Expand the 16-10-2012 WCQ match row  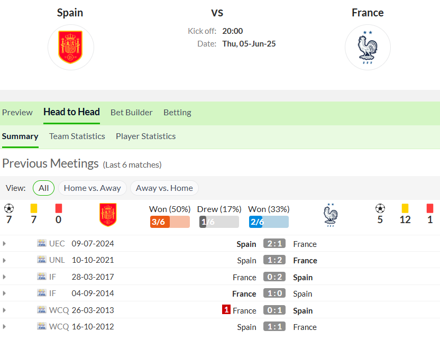[4, 327]
